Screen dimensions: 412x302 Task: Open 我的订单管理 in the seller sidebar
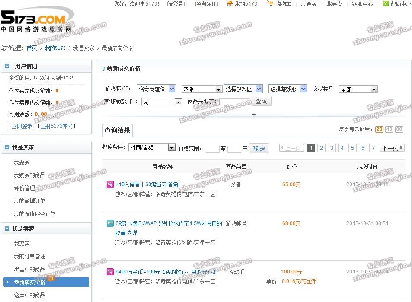click(x=29, y=256)
